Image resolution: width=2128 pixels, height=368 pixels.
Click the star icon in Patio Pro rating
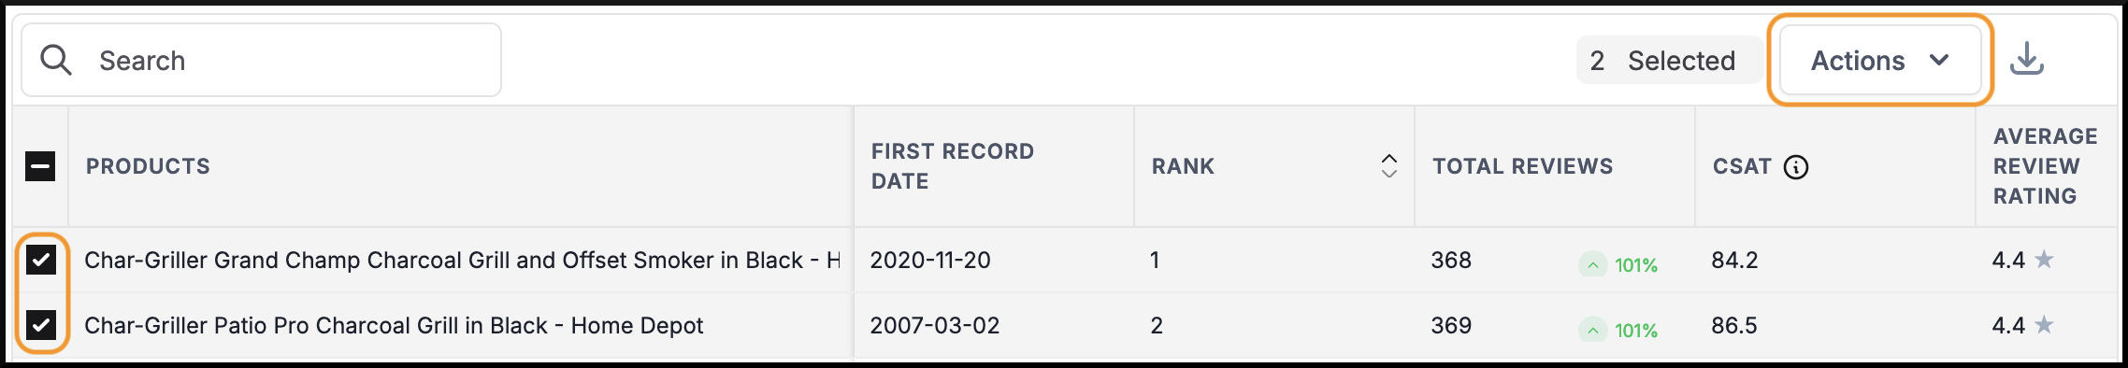2045,325
